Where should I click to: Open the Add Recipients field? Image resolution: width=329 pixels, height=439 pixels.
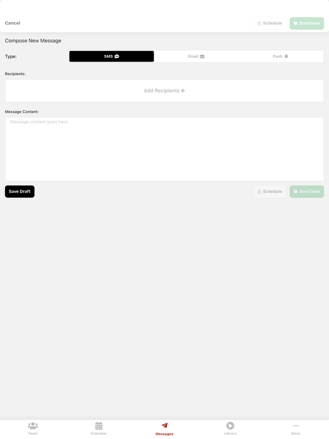[x=164, y=91]
